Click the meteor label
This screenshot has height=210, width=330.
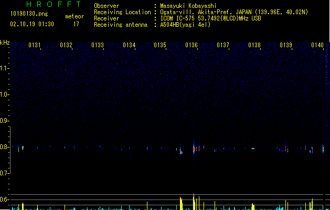click(74, 16)
